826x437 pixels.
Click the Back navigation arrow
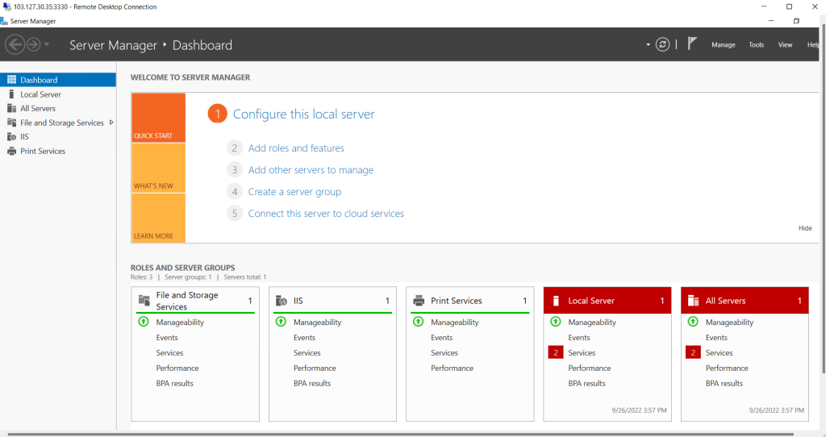point(15,45)
